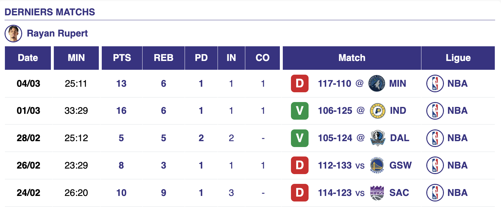Open the Rayan Rupert player name link
The image size is (501, 208).
(x=57, y=34)
